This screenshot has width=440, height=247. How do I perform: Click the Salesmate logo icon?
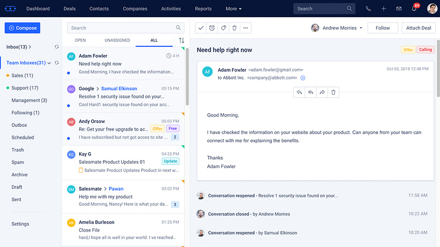10,9
